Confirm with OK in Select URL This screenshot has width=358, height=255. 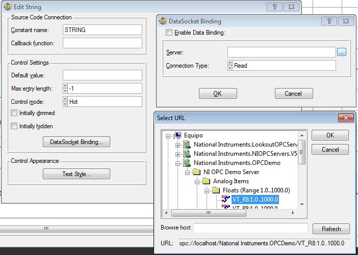tap(330, 135)
